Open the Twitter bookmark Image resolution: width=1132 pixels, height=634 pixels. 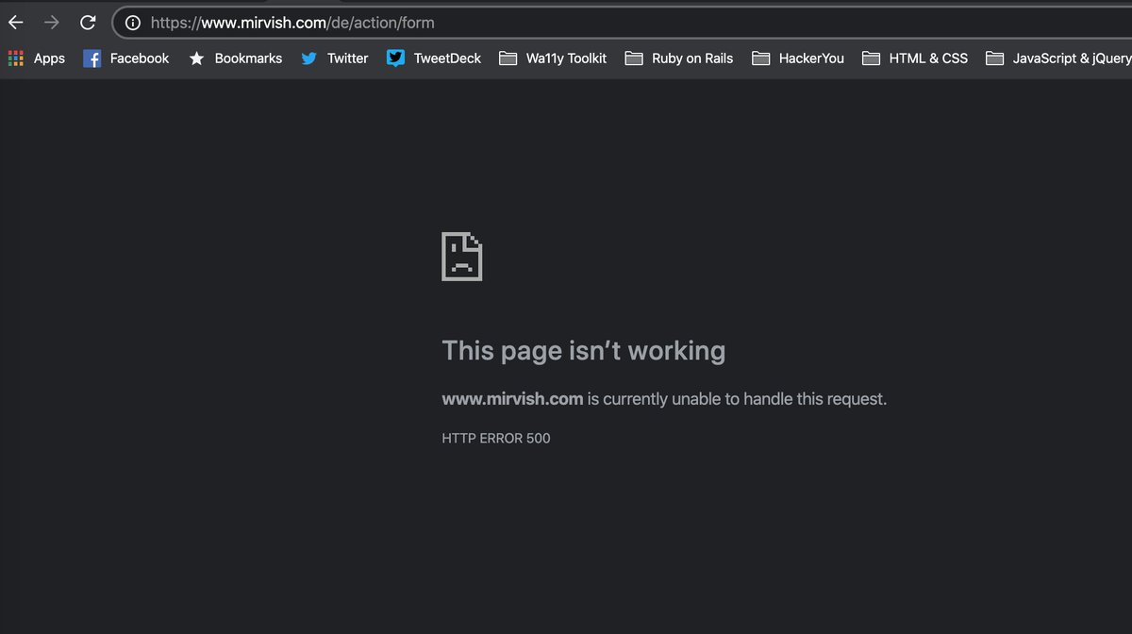[x=334, y=58]
